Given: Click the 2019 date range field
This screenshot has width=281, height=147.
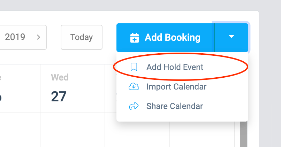Looking at the screenshot, I should click(x=23, y=37).
